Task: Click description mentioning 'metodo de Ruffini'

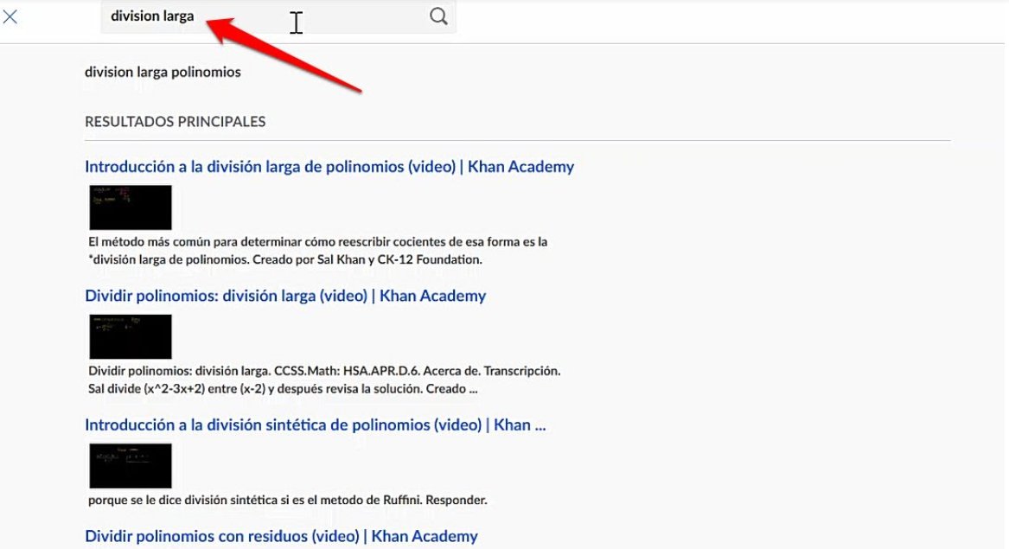Action: click(288, 500)
